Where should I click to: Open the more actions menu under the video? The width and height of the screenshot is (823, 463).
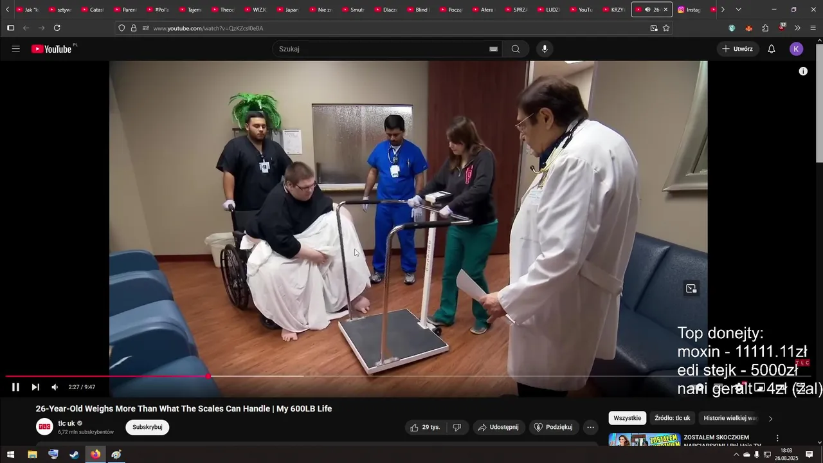coord(590,427)
